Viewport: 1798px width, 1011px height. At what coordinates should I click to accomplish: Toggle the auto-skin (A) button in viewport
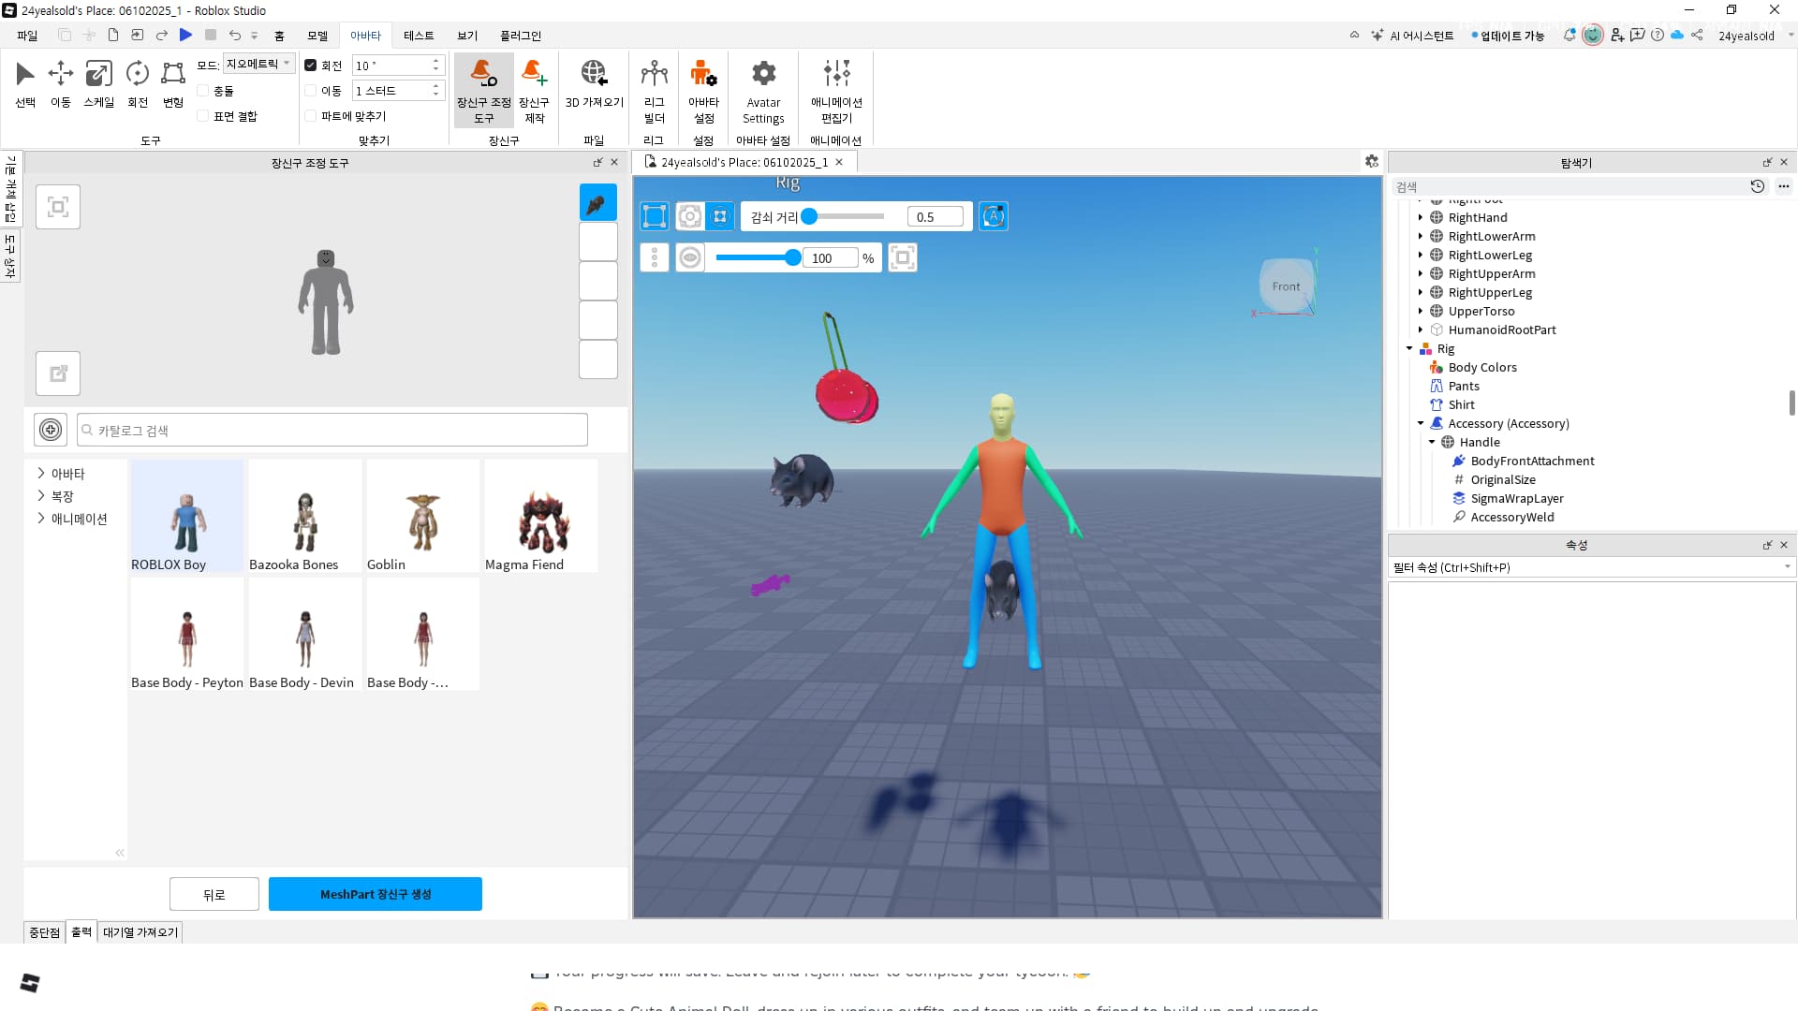994,216
